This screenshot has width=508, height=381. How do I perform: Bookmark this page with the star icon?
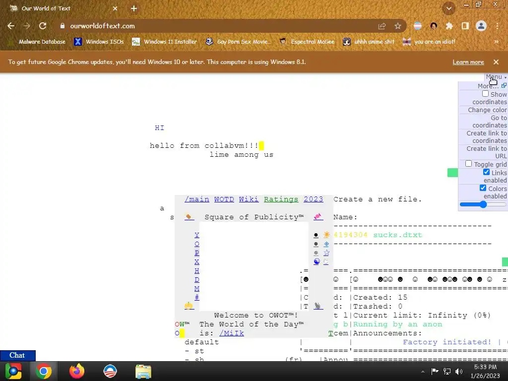click(398, 26)
